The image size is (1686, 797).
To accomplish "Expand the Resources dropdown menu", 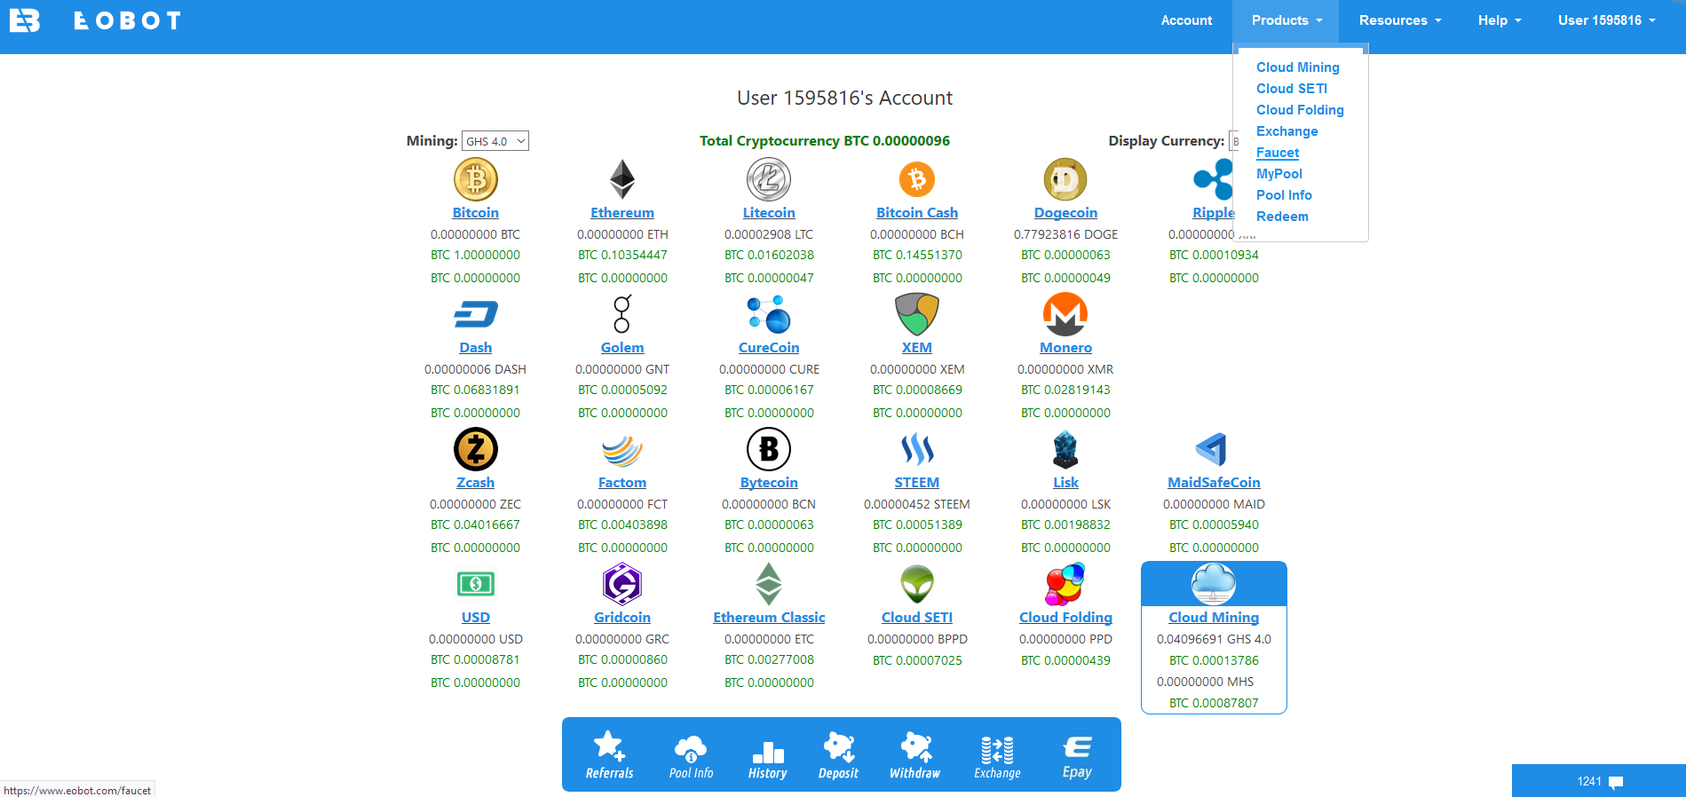I will click(1400, 20).
